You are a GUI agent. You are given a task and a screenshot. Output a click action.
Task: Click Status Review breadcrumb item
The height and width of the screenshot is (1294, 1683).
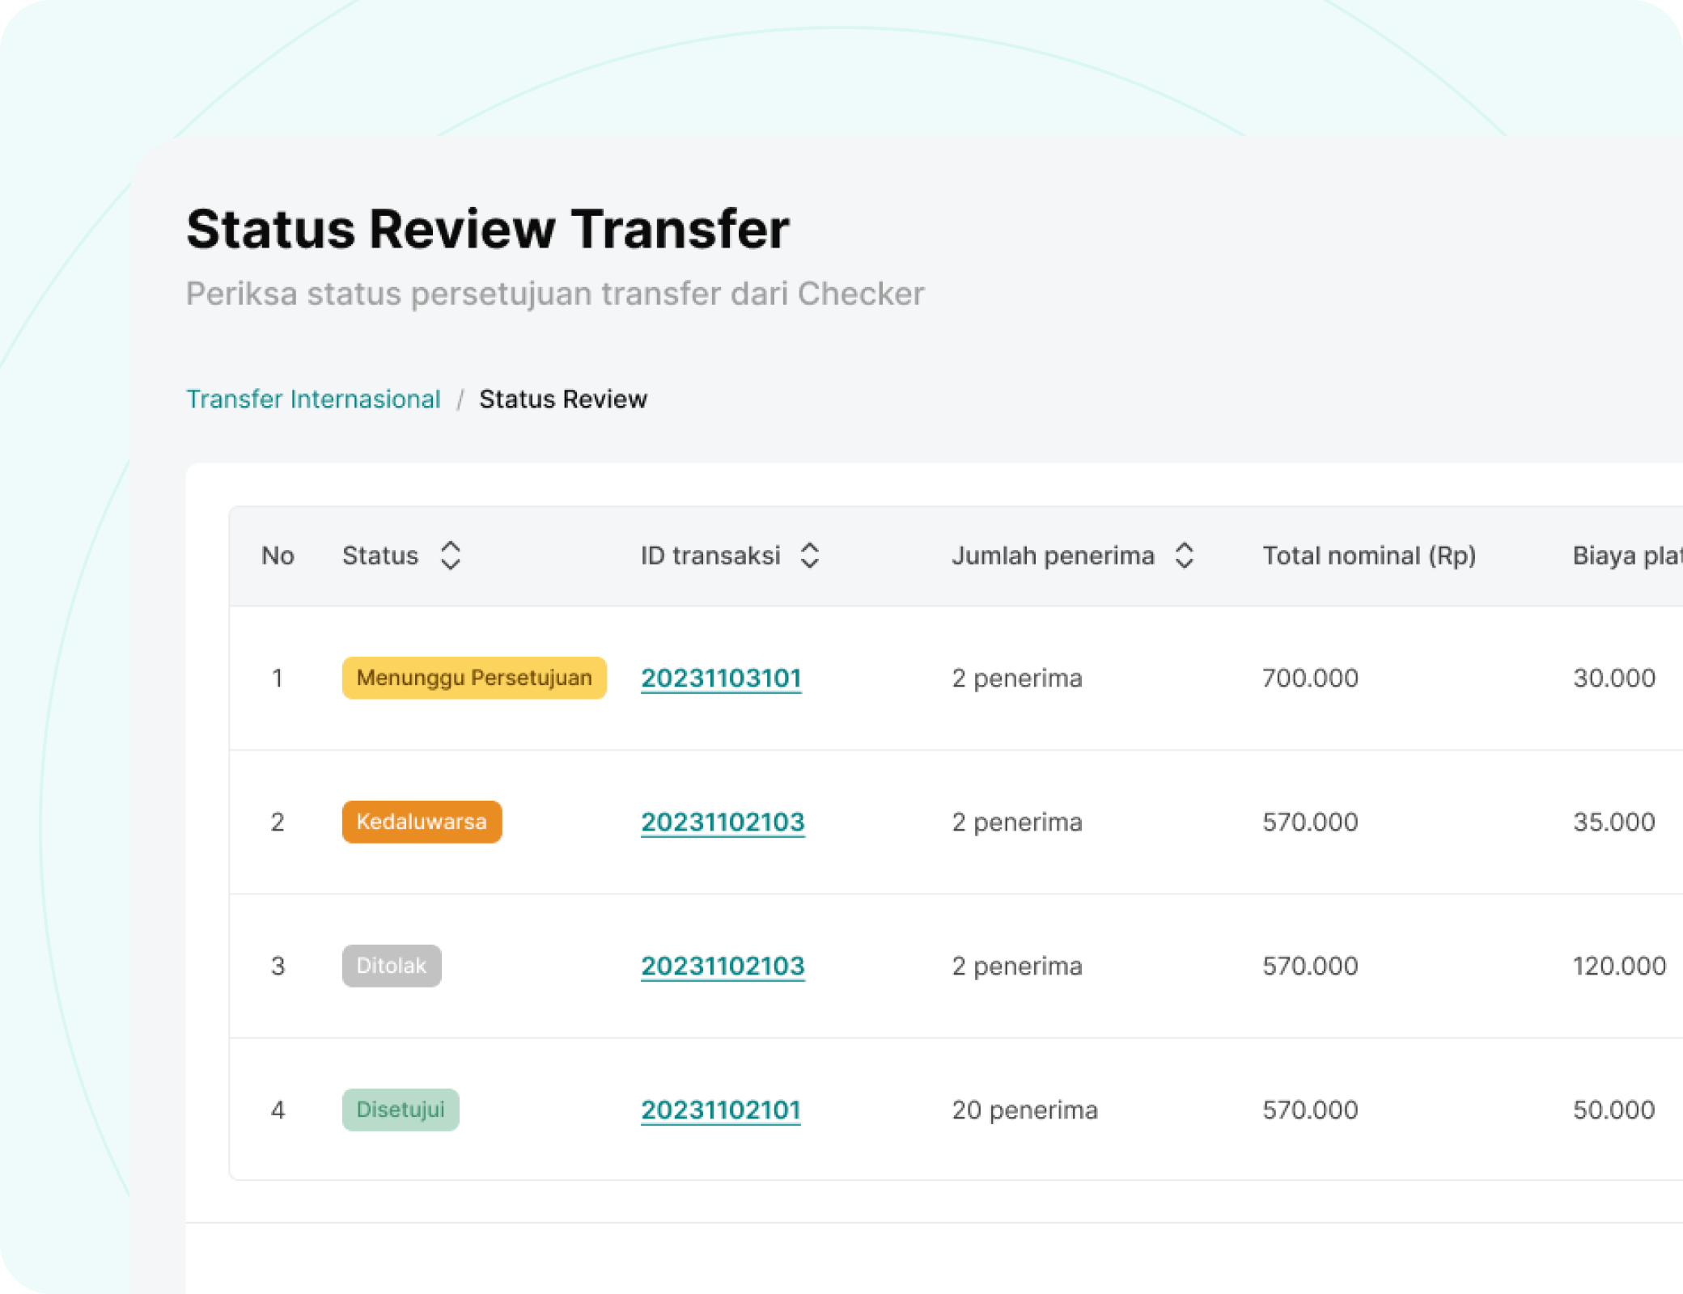click(563, 399)
